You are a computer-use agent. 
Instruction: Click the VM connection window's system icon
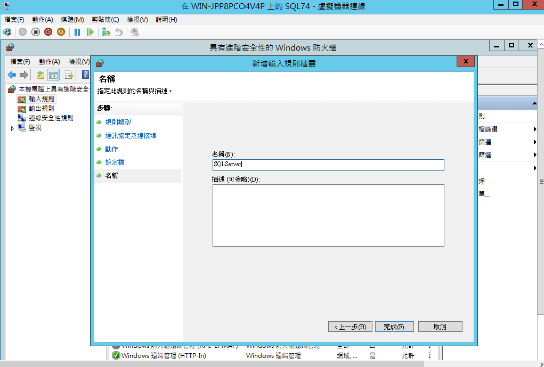pos(6,6)
